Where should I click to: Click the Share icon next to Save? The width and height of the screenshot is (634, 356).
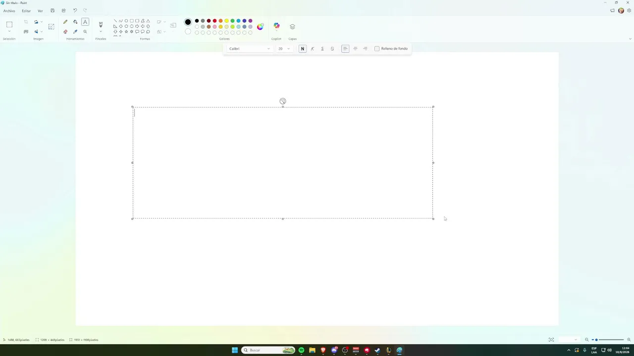point(63,10)
